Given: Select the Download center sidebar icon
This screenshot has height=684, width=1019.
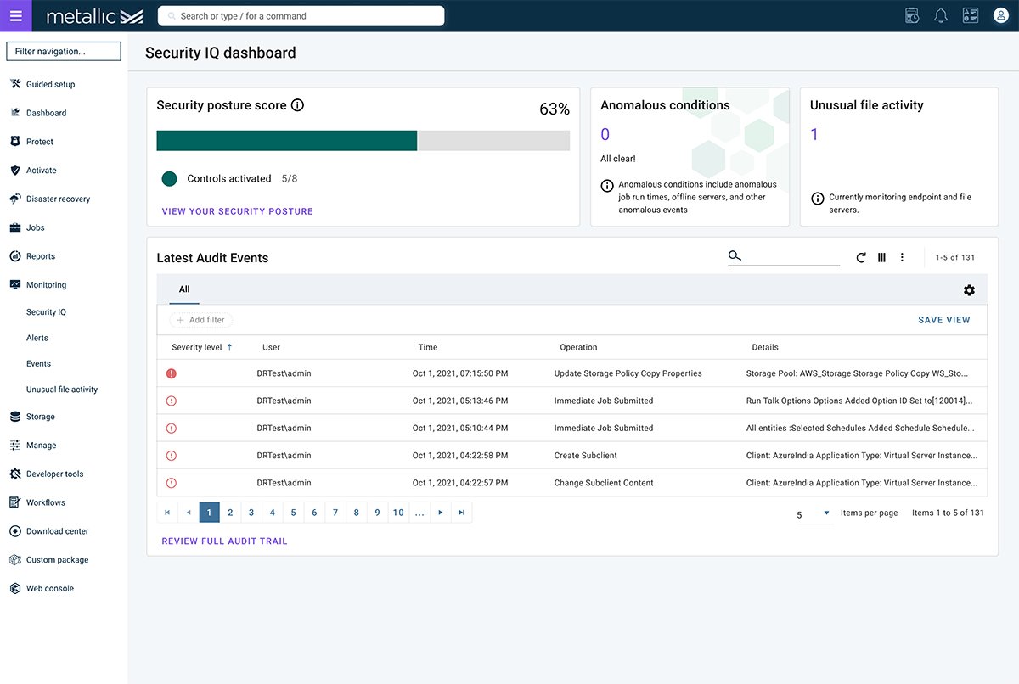Looking at the screenshot, I should coord(14,530).
